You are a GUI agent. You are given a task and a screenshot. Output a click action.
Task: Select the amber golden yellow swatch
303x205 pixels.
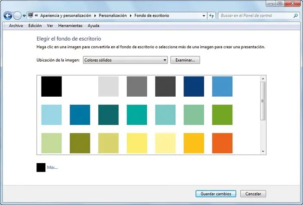pyautogui.click(x=194, y=143)
